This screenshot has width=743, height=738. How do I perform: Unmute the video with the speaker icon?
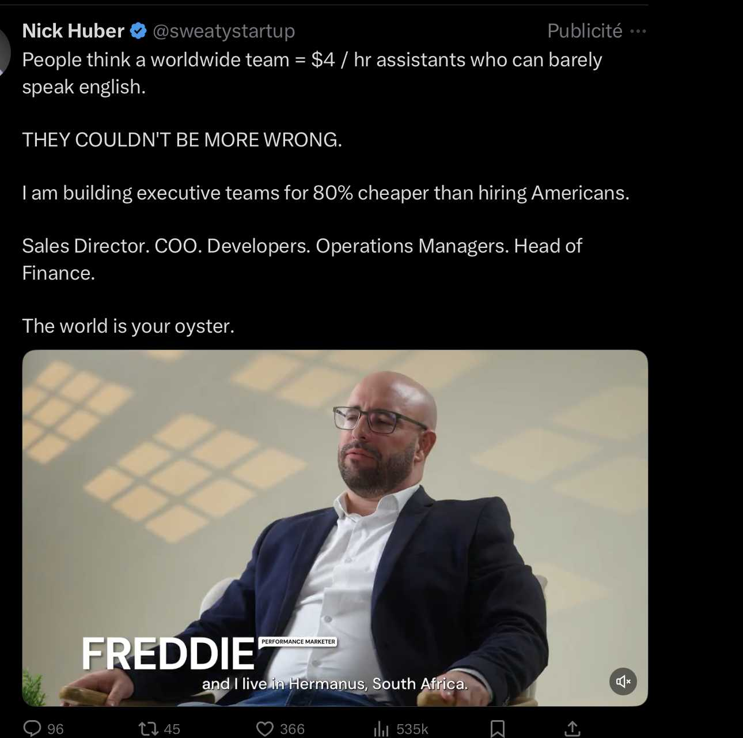[x=623, y=681]
